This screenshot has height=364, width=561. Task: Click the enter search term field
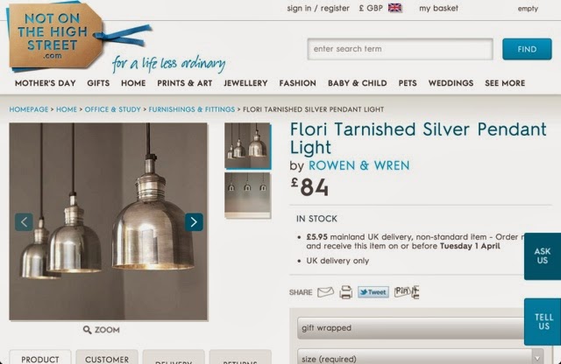pos(400,49)
